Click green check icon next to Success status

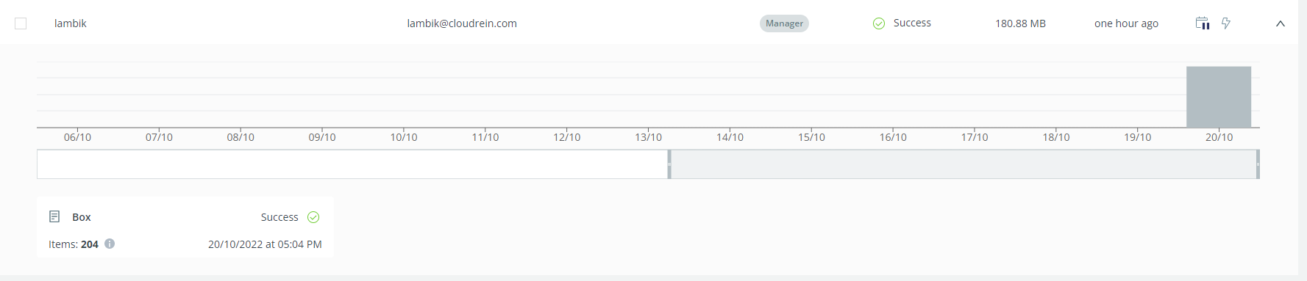(879, 23)
